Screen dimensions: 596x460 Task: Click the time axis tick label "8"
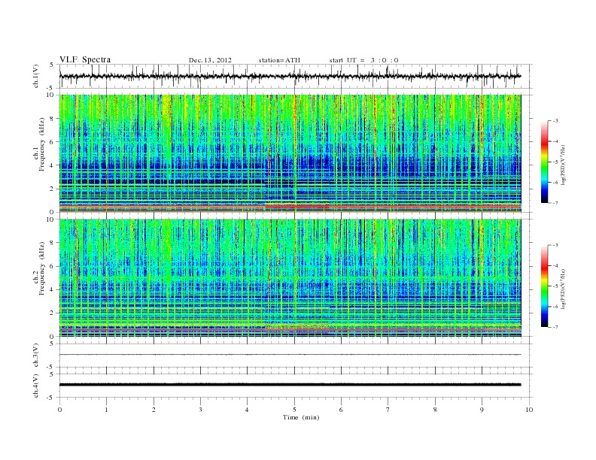[x=435, y=410]
